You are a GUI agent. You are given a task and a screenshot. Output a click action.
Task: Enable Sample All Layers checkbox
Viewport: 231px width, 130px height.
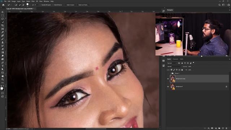(40, 5)
